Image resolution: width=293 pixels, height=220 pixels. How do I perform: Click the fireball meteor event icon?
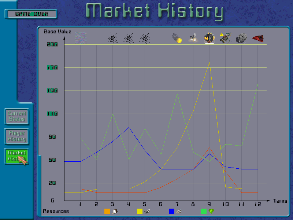(177, 38)
